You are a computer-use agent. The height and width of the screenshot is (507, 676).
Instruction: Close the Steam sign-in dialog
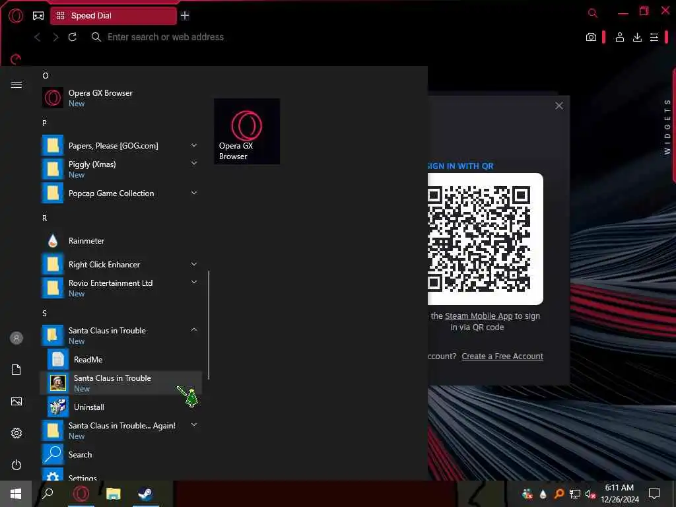tap(559, 106)
